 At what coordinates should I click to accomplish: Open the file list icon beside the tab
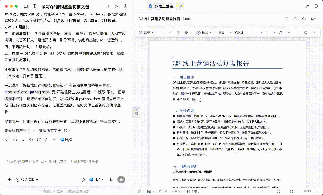[139, 6]
